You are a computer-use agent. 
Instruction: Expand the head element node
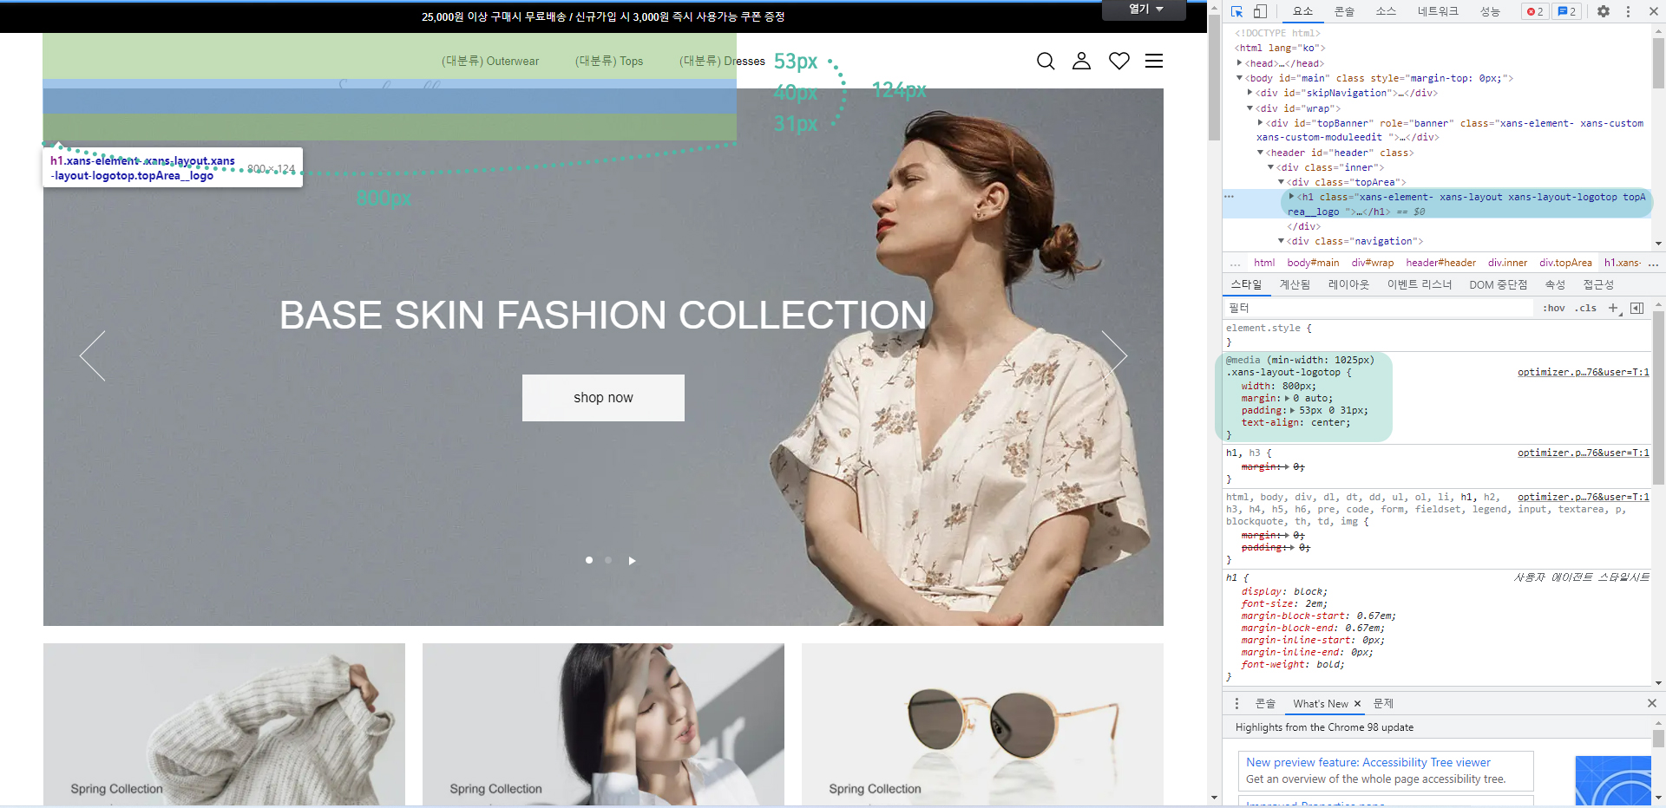(1240, 63)
